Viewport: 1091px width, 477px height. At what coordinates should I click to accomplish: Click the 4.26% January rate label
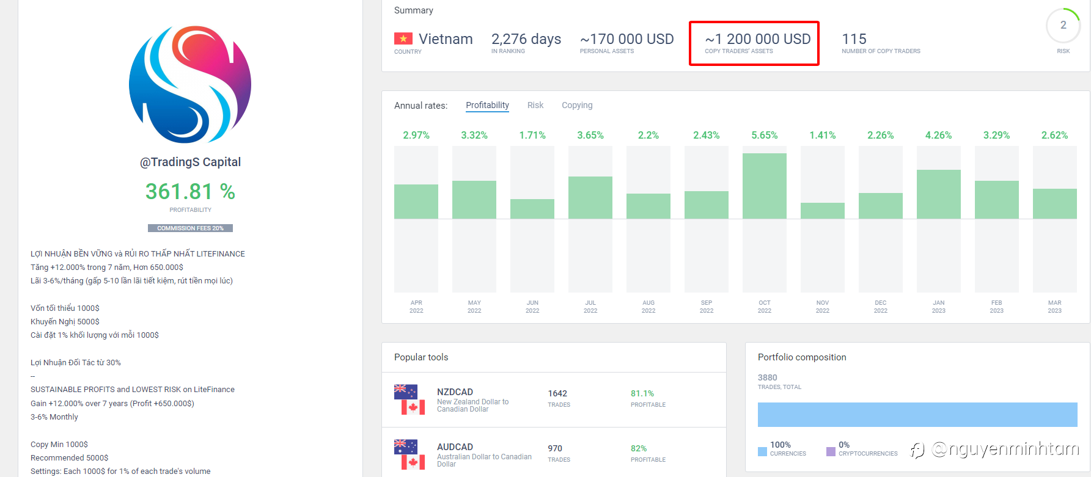(x=939, y=135)
